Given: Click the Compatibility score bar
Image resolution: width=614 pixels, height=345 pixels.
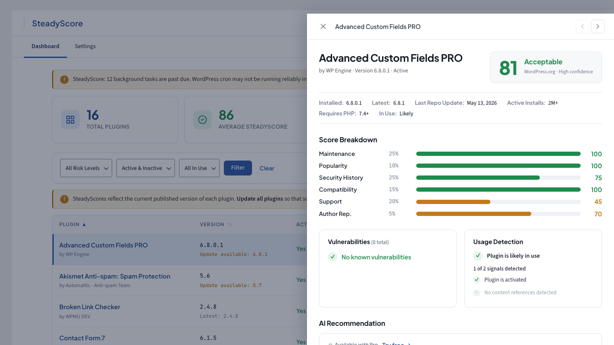Looking at the screenshot, I should [x=498, y=190].
